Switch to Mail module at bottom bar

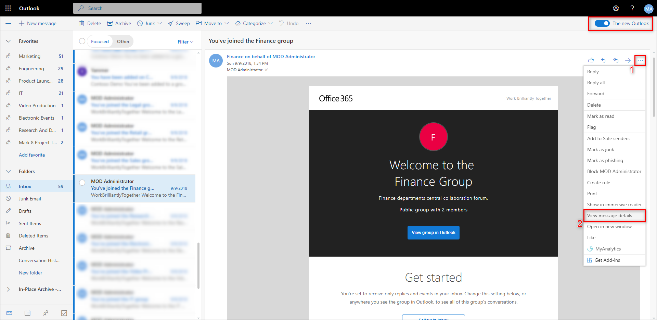coord(9,313)
